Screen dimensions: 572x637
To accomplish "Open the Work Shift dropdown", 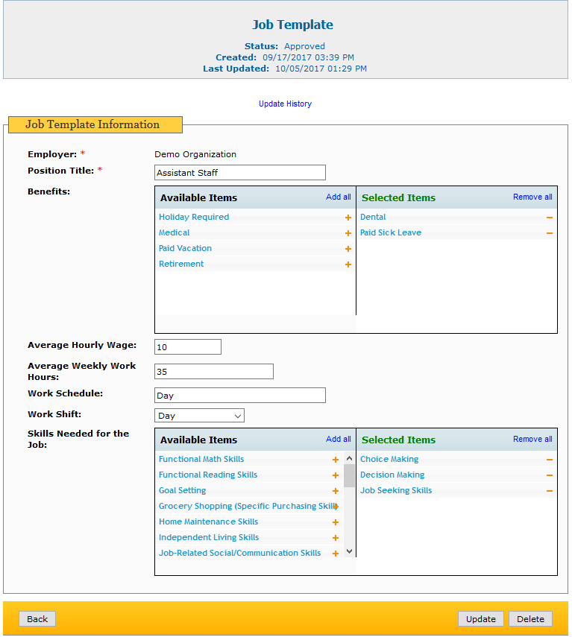I will coord(199,416).
